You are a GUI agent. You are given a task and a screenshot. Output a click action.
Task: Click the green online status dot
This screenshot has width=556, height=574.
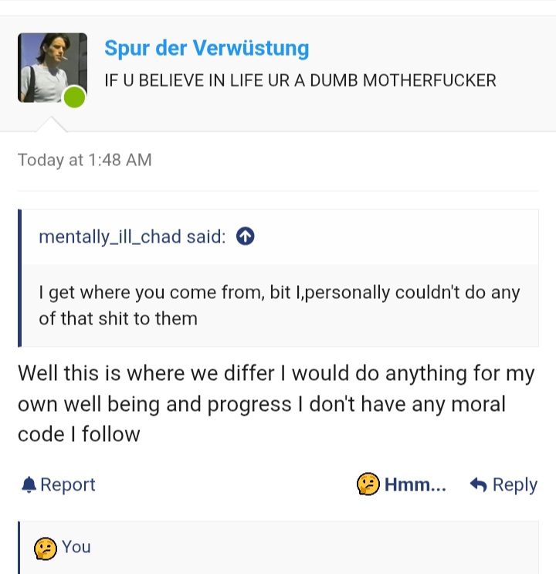pos(74,97)
